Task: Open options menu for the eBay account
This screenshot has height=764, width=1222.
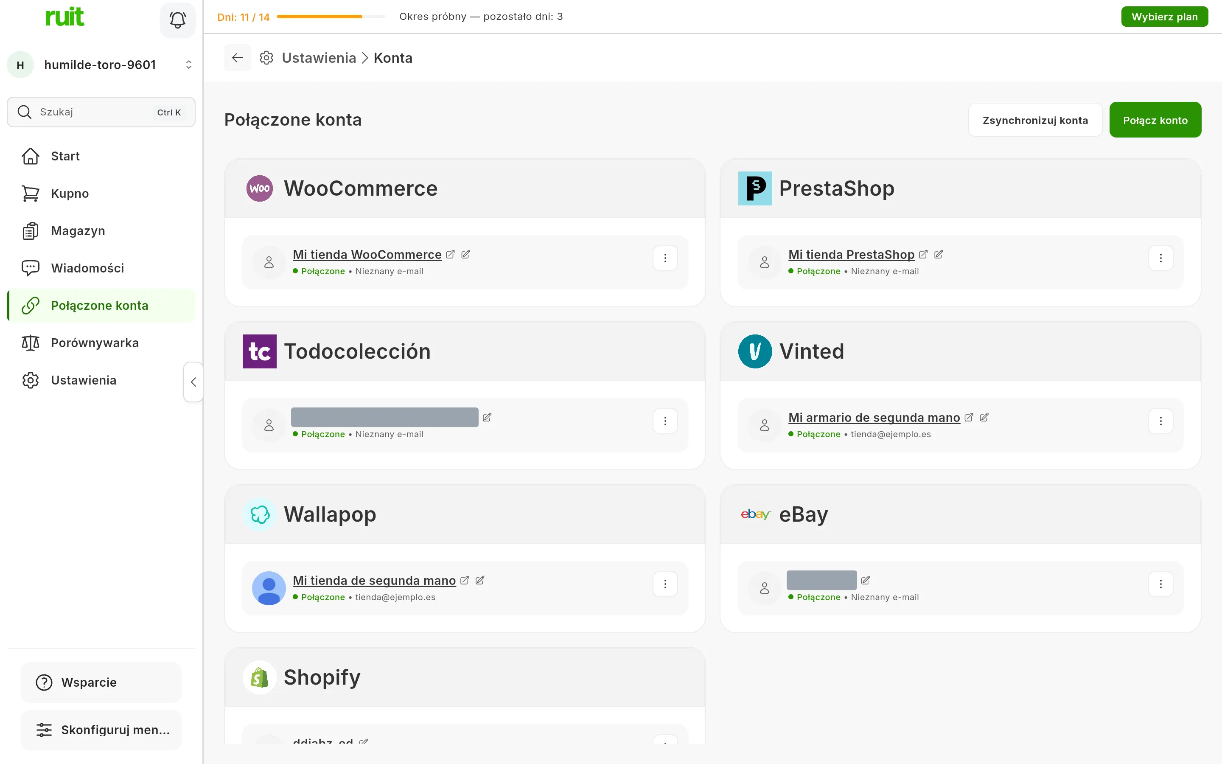Action: pos(1160,584)
